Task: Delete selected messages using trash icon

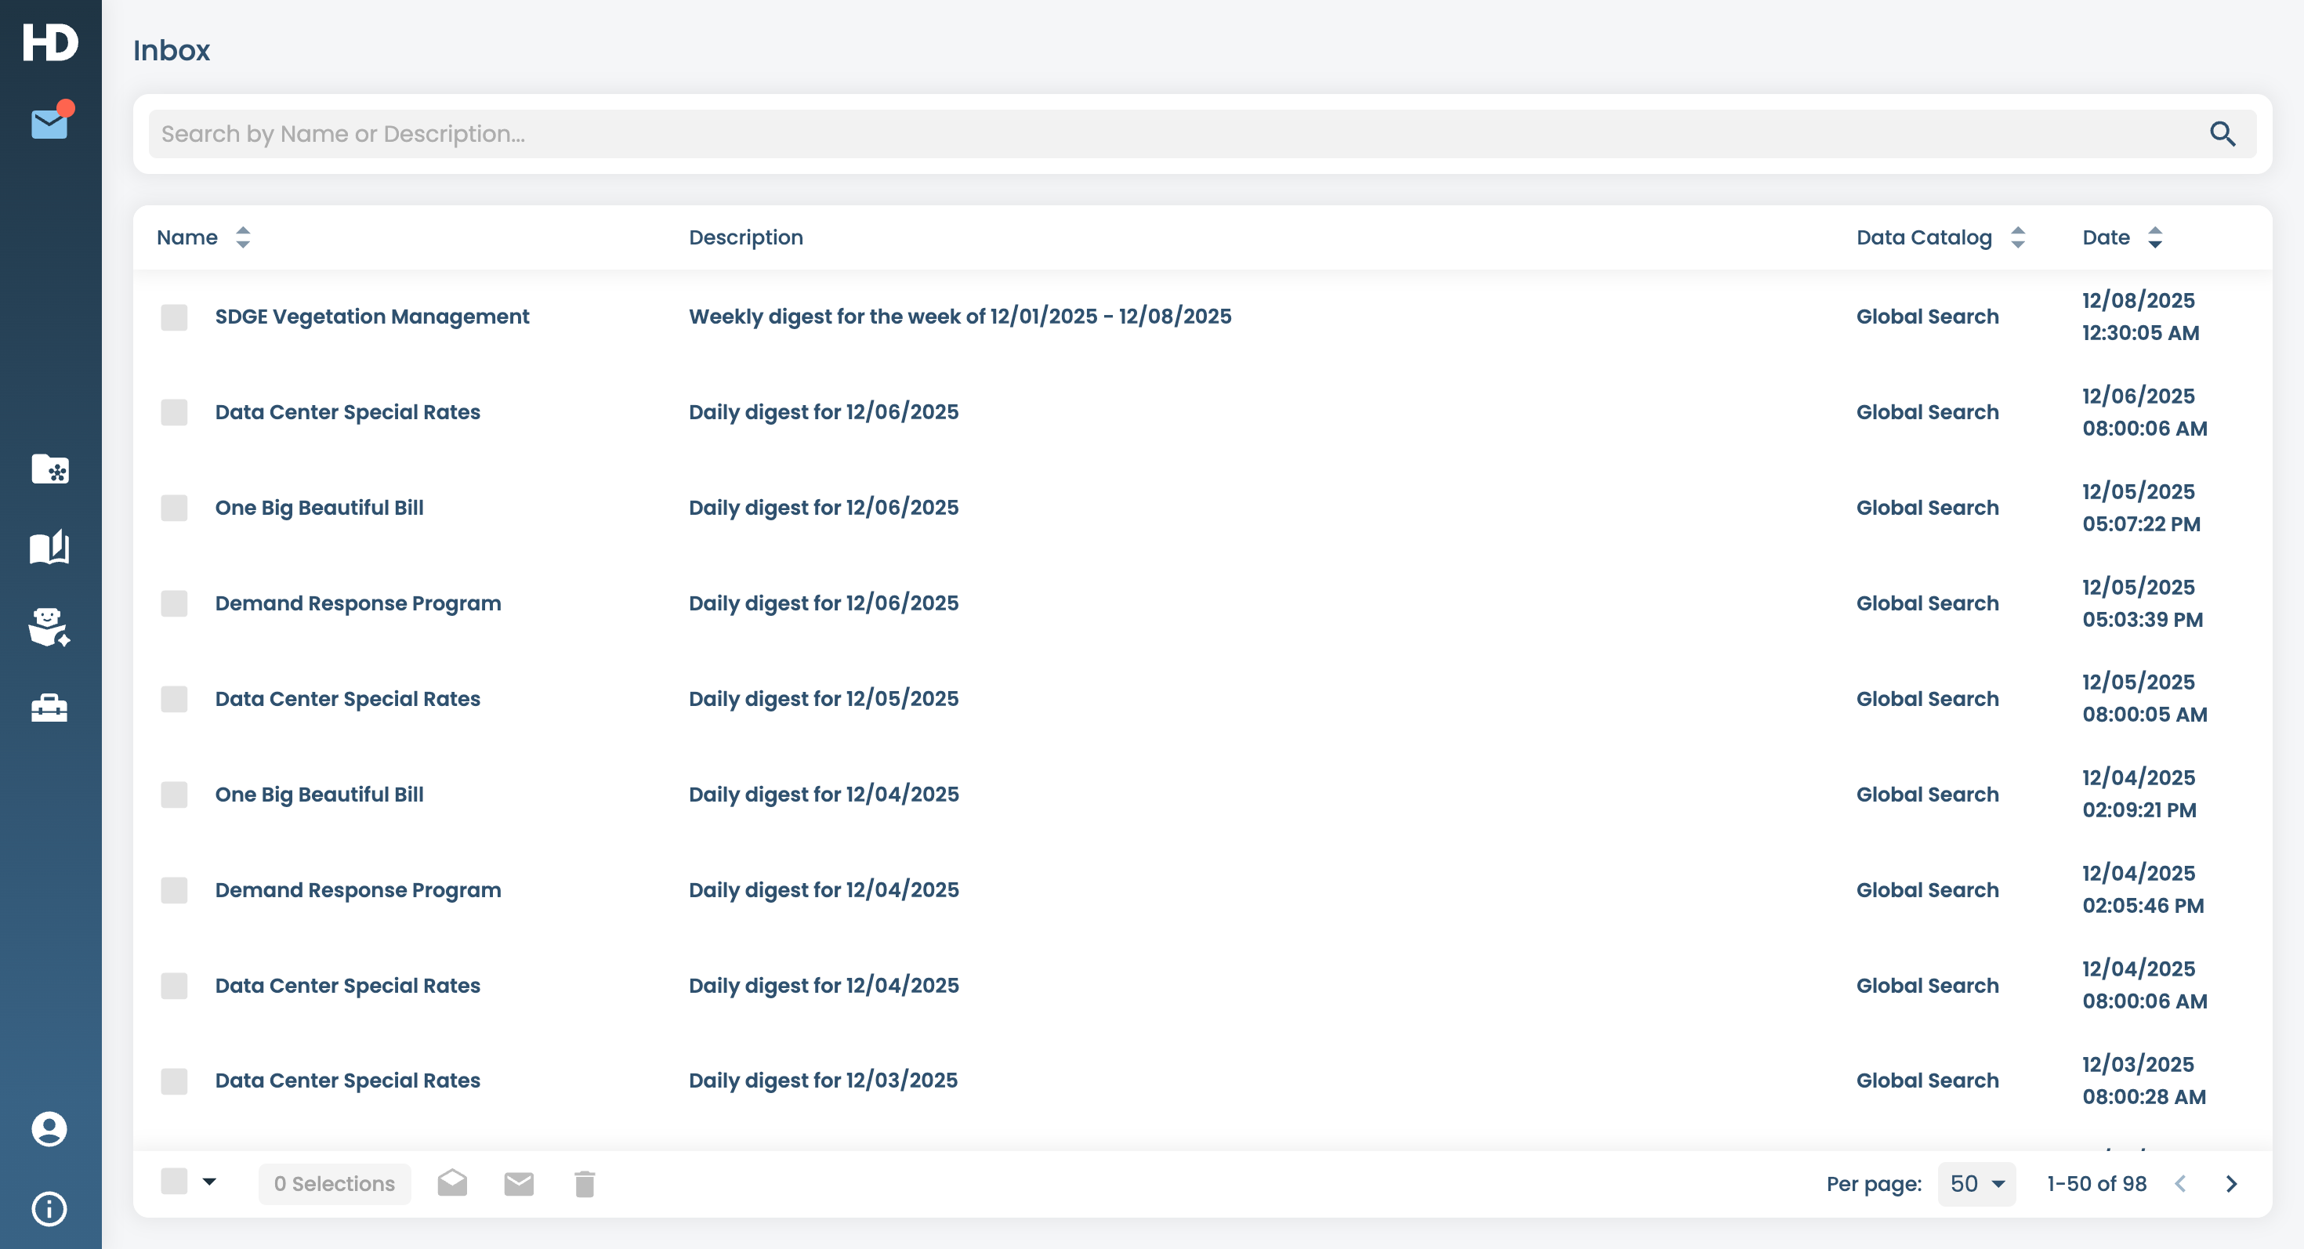Action: pyautogui.click(x=583, y=1182)
